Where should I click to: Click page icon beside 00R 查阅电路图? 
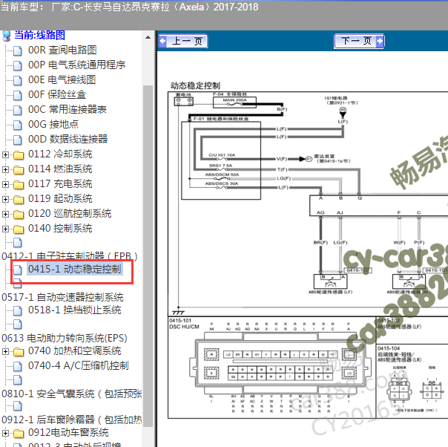tap(18, 50)
